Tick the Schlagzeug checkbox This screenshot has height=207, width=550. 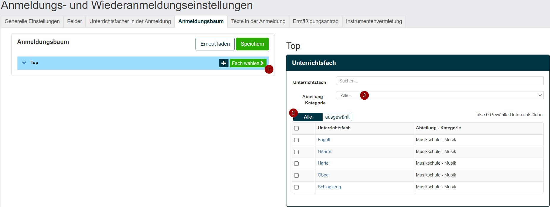tap(296, 187)
